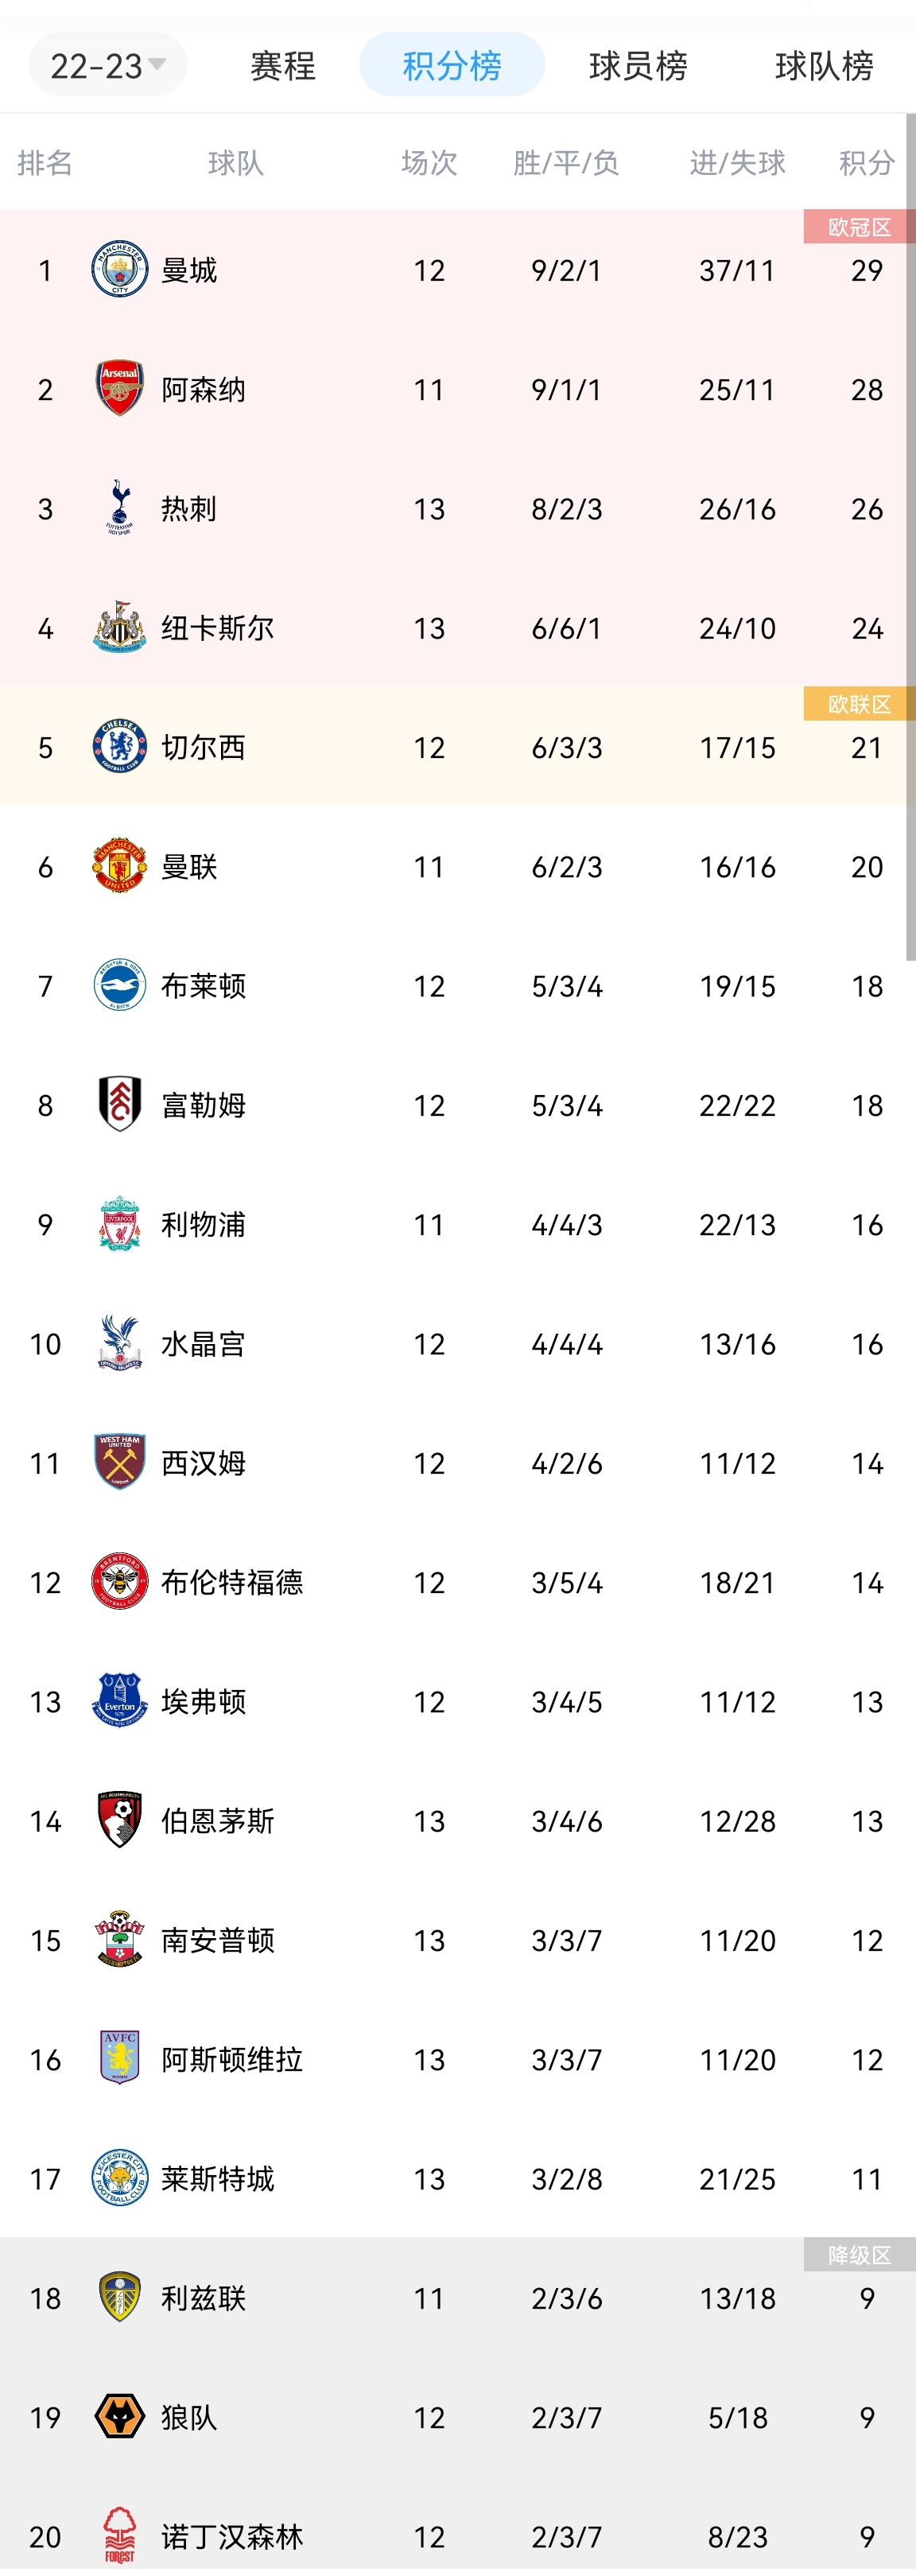This screenshot has height=2576, width=916.
Task: Click the Chelsea (切尔西) crest icon
Action: [x=118, y=747]
